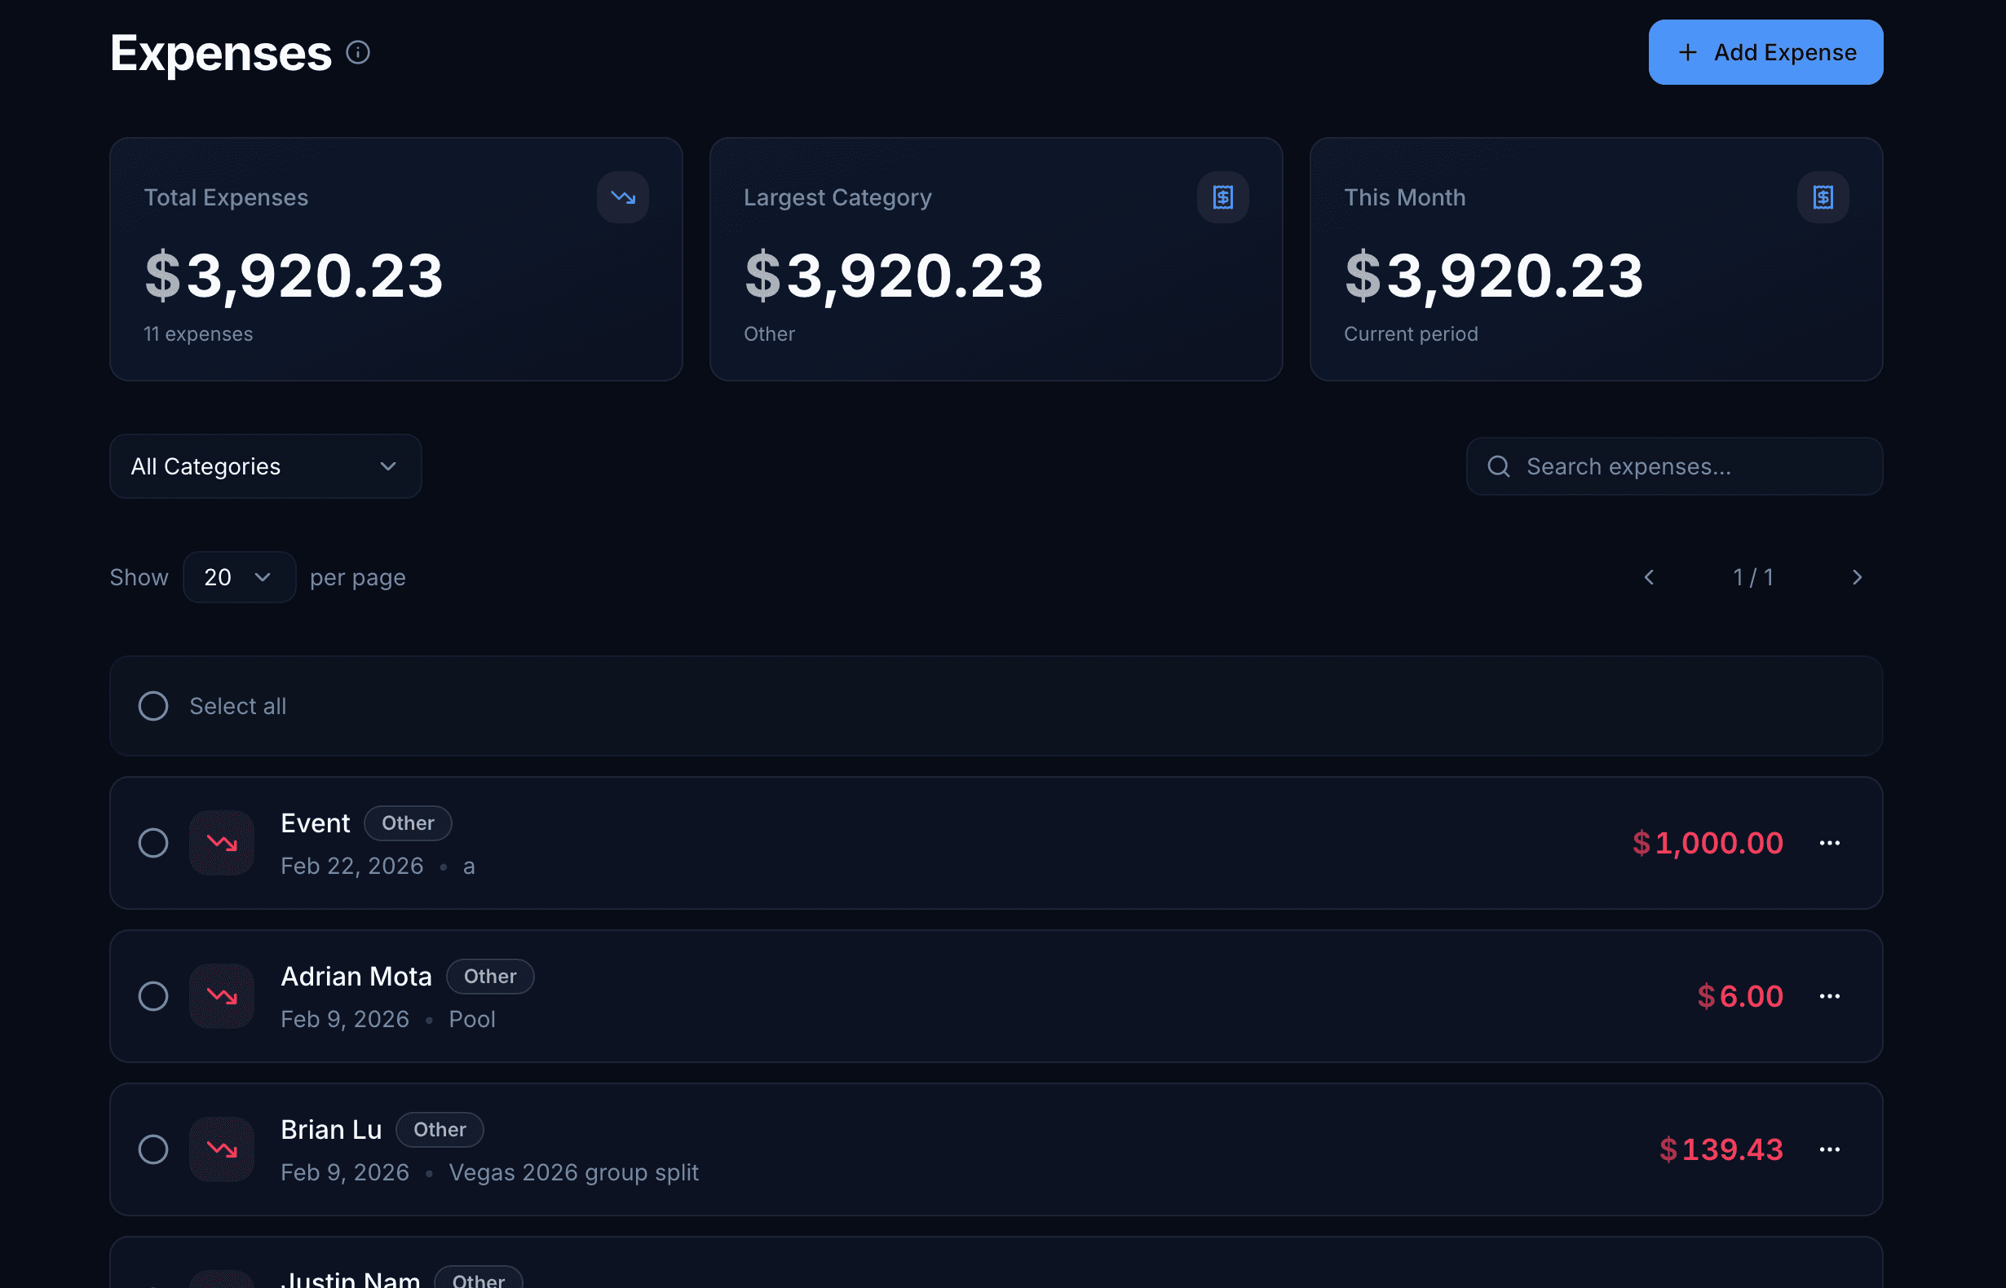Viewport: 2006px width, 1288px height.
Task: Click the next page chevron
Action: (1858, 577)
